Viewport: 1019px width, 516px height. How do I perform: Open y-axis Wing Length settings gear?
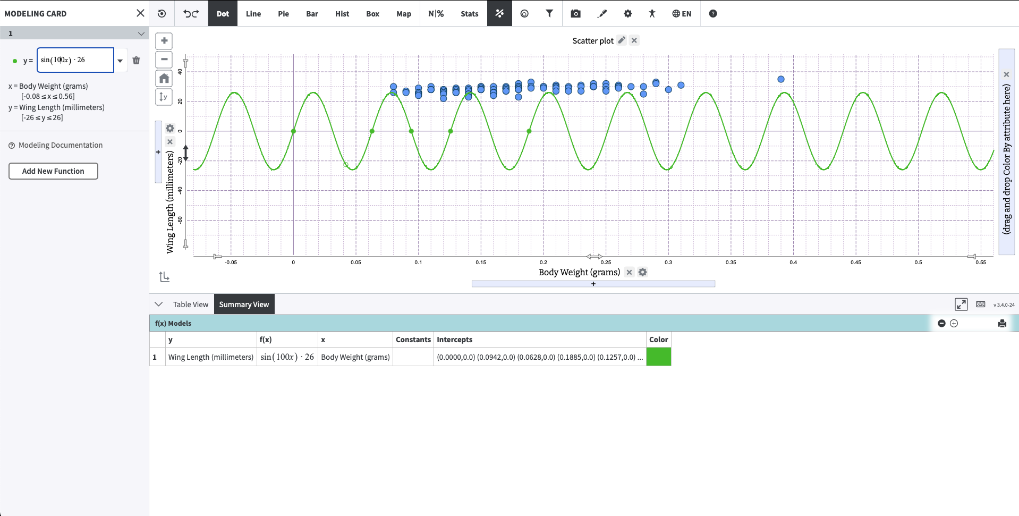pos(170,128)
